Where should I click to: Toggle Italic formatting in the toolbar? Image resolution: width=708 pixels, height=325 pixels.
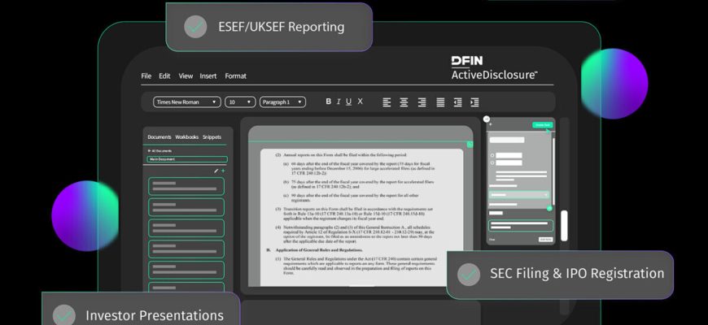[x=339, y=102]
